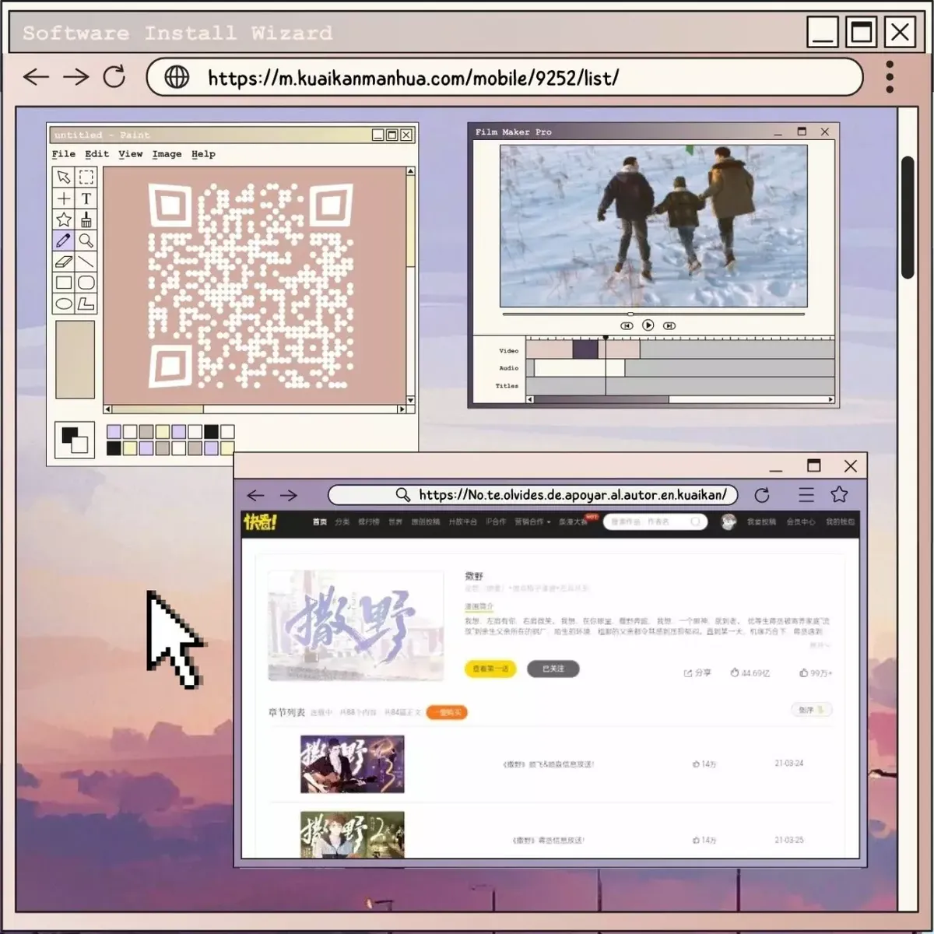Image resolution: width=934 pixels, height=934 pixels.
Task: Click Paint canvas vertical scrollbar up arrow
Action: click(411, 171)
